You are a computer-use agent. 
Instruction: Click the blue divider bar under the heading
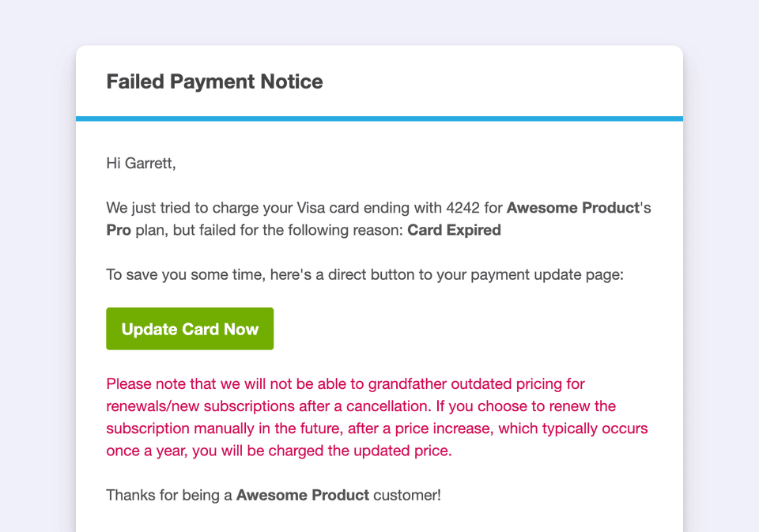[x=379, y=119]
